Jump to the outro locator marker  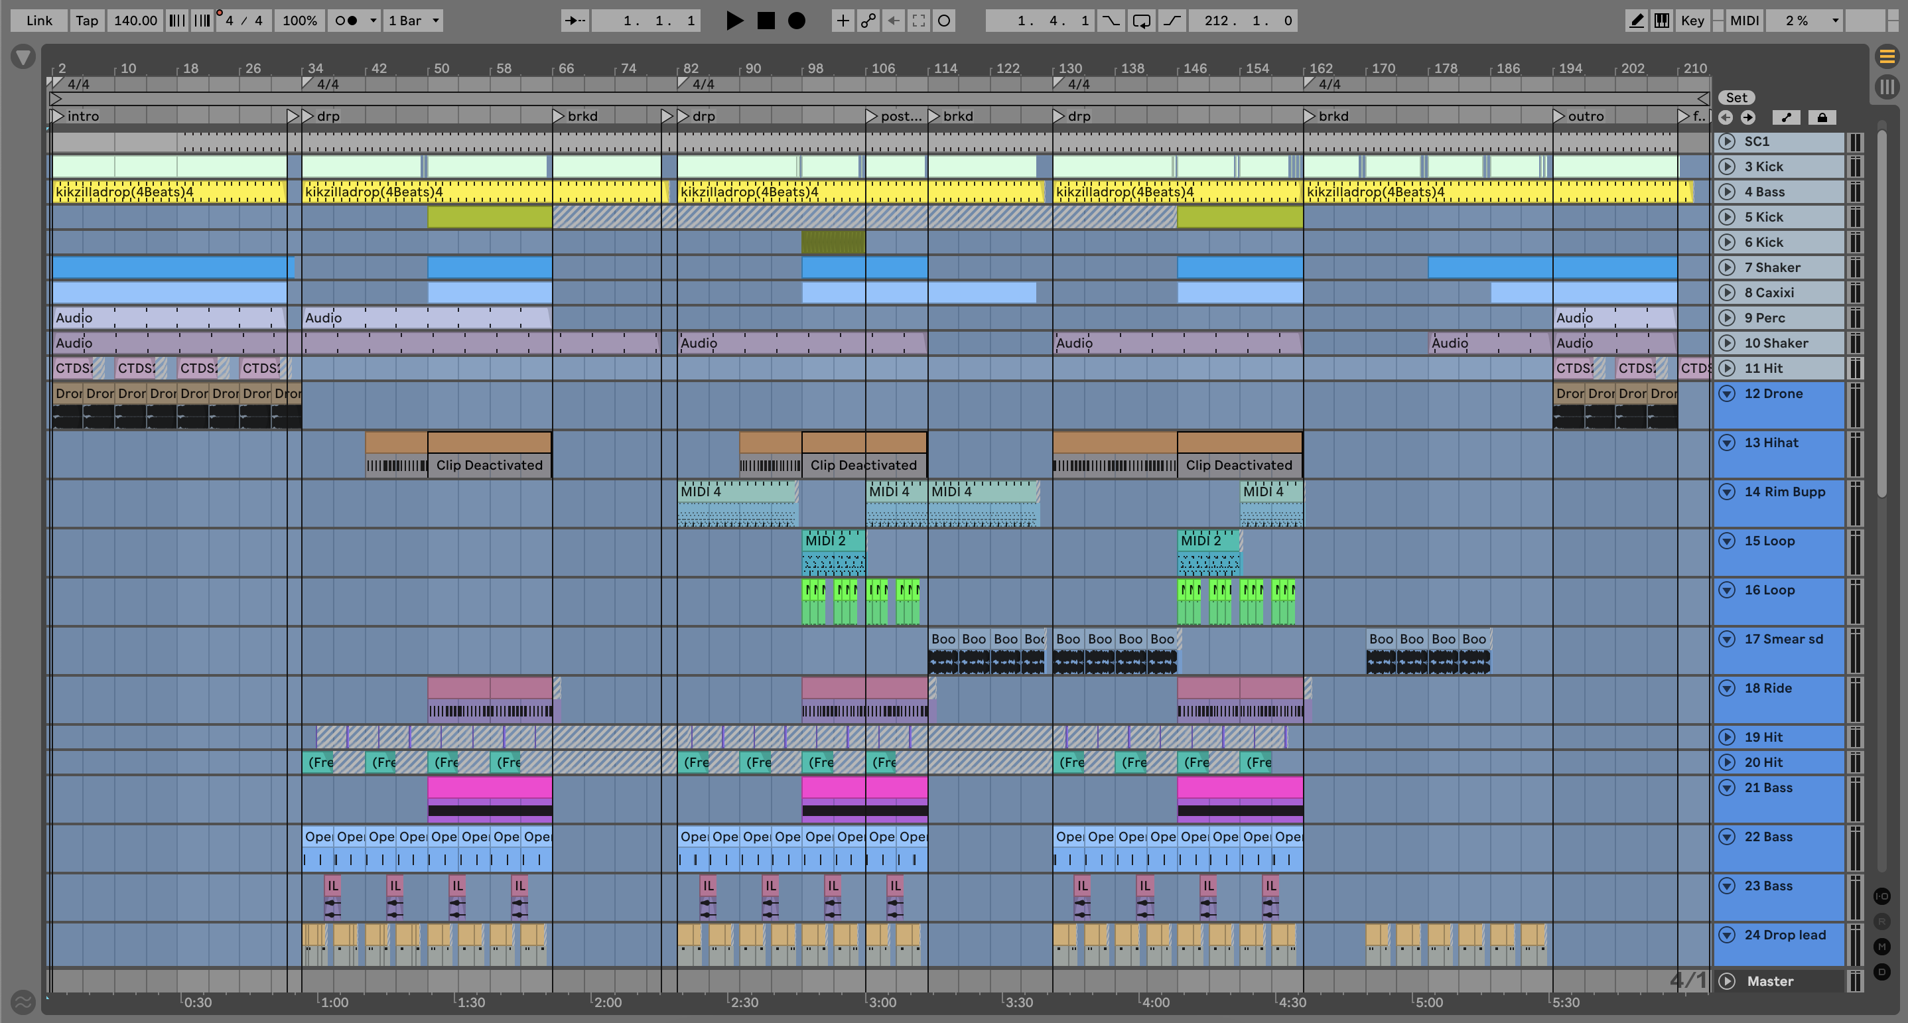pos(1558,116)
